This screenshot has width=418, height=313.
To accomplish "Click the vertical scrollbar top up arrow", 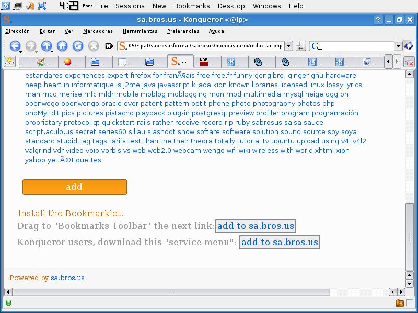I will click(410, 74).
